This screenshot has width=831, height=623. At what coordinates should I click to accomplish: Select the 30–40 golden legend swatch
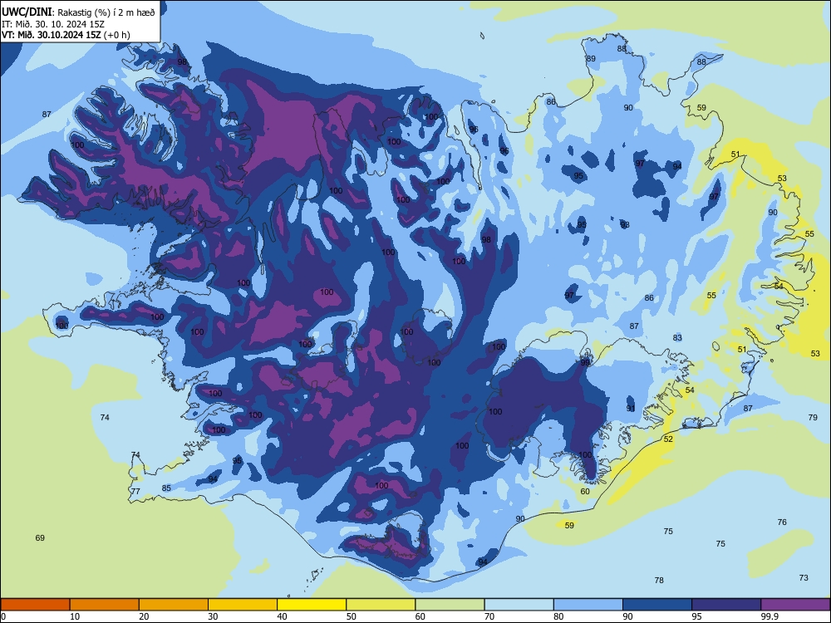243,605
